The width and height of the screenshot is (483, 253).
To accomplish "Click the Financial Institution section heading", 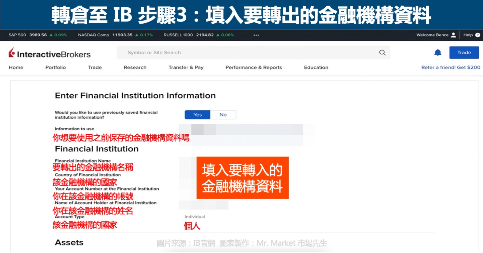I will [x=97, y=149].
